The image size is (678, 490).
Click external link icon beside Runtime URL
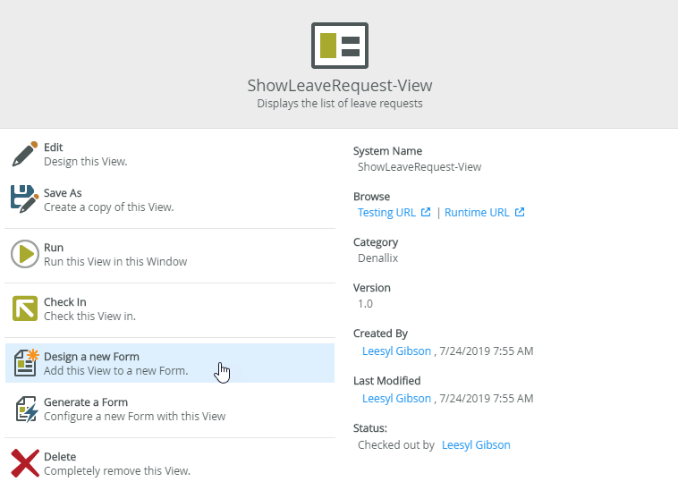pos(520,213)
